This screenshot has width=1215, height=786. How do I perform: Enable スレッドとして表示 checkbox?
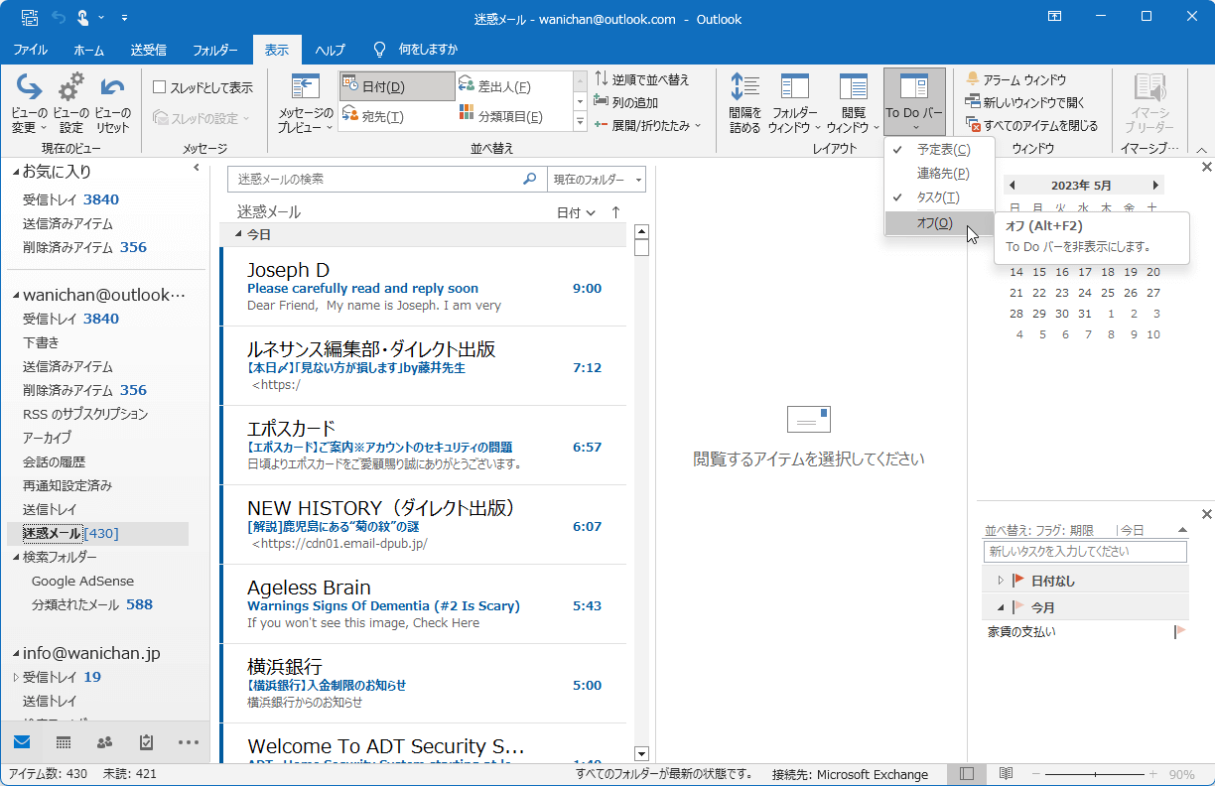(x=159, y=87)
